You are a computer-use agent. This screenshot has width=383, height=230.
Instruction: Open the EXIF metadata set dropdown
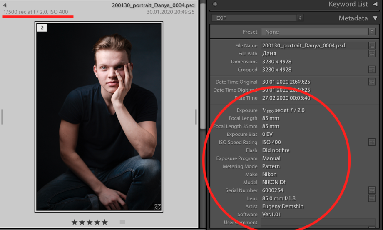point(257,18)
